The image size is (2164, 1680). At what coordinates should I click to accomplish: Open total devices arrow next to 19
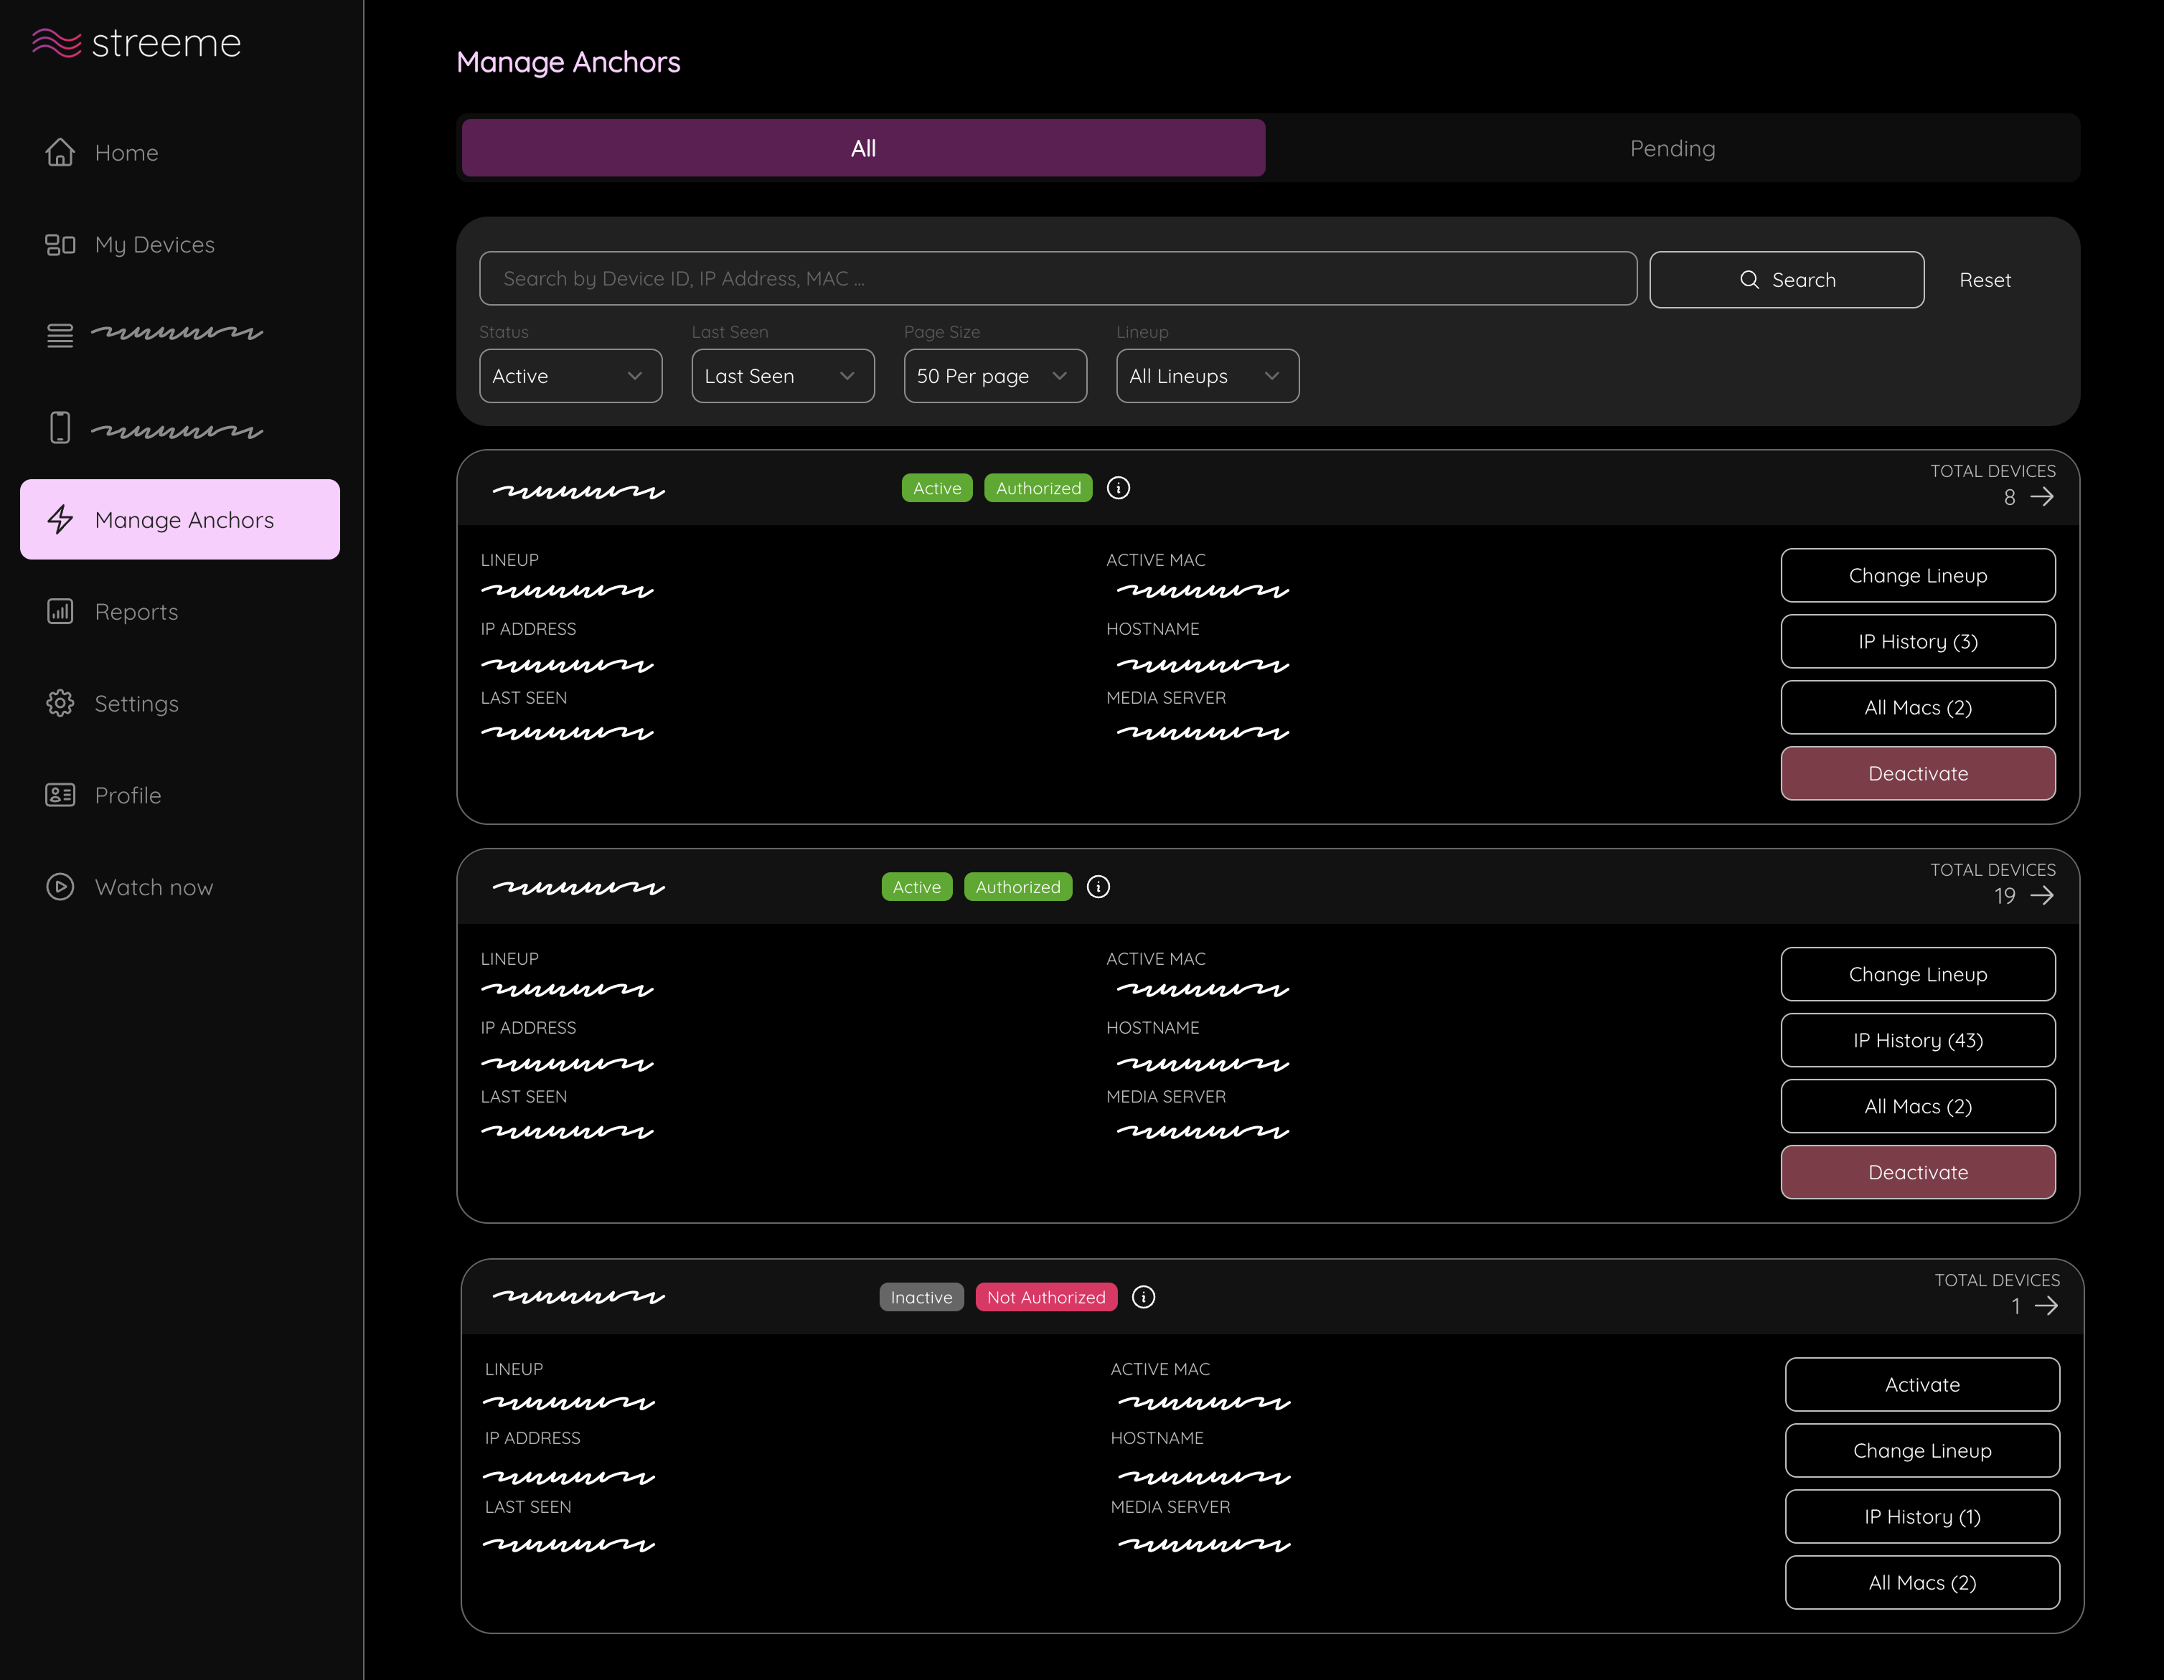(x=2042, y=897)
